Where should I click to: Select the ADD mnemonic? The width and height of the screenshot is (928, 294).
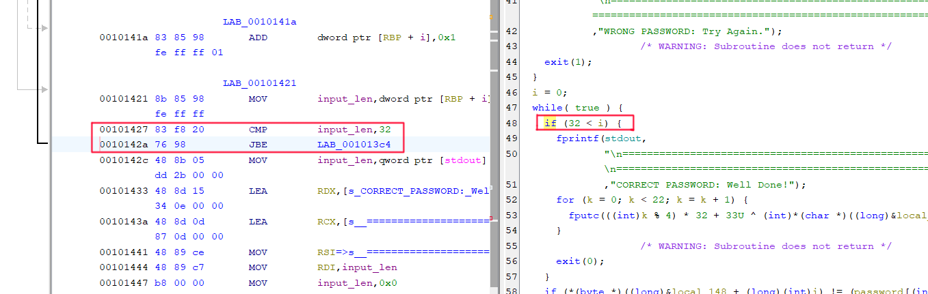259,38
